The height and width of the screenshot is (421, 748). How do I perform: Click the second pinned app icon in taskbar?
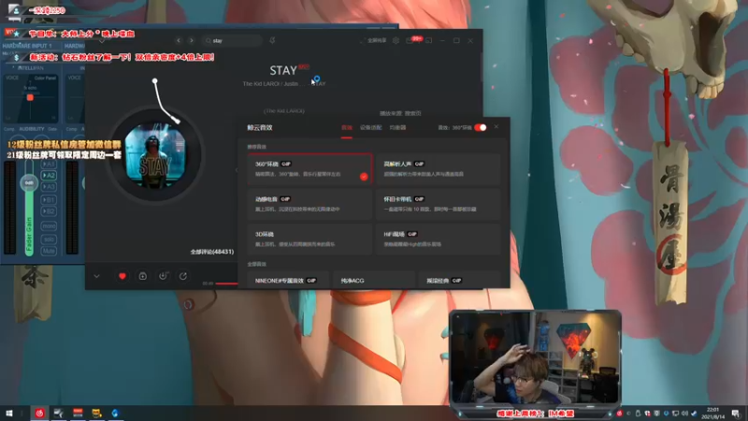pos(59,414)
